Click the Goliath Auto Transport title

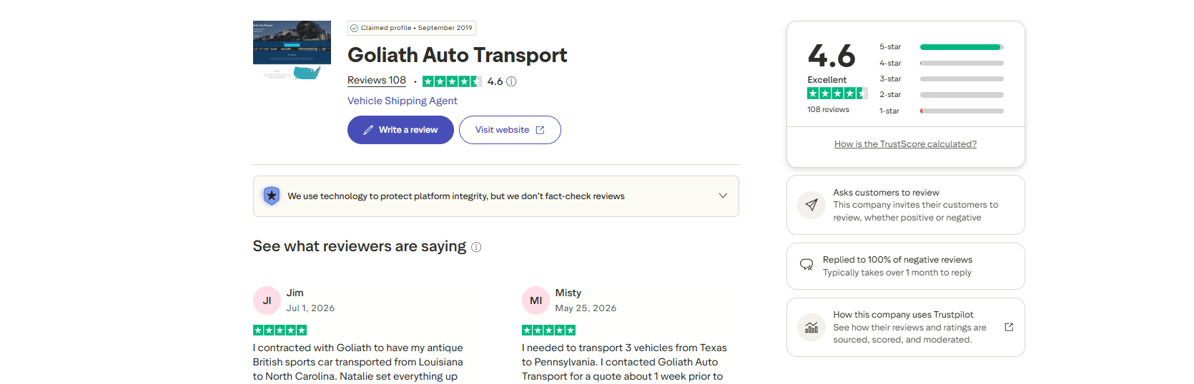(x=458, y=55)
